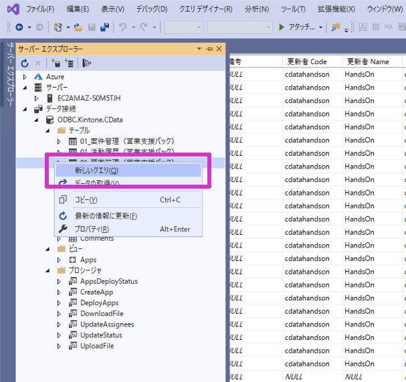Select the 01_案件管理（営業支援パック） table
The image size is (406, 382).
[x=127, y=141]
